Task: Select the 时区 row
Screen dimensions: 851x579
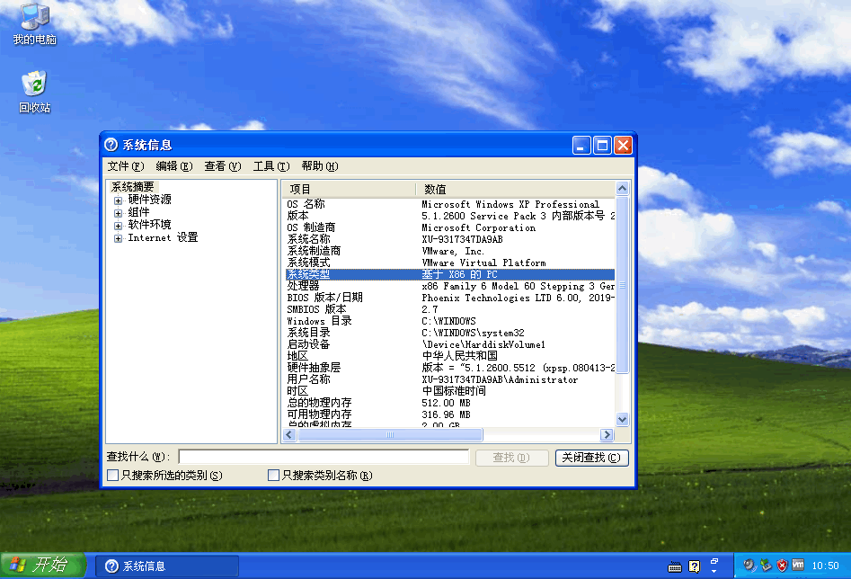Action: click(x=450, y=392)
